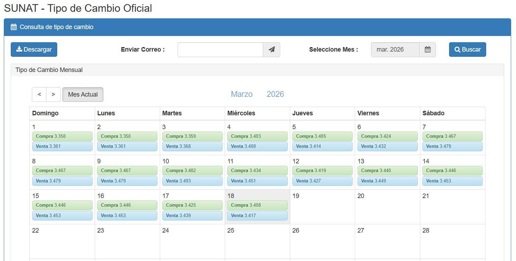Image resolution: width=516 pixels, height=261 pixels.
Task: Click Compra 3.350 on March 1
Action: click(x=62, y=136)
